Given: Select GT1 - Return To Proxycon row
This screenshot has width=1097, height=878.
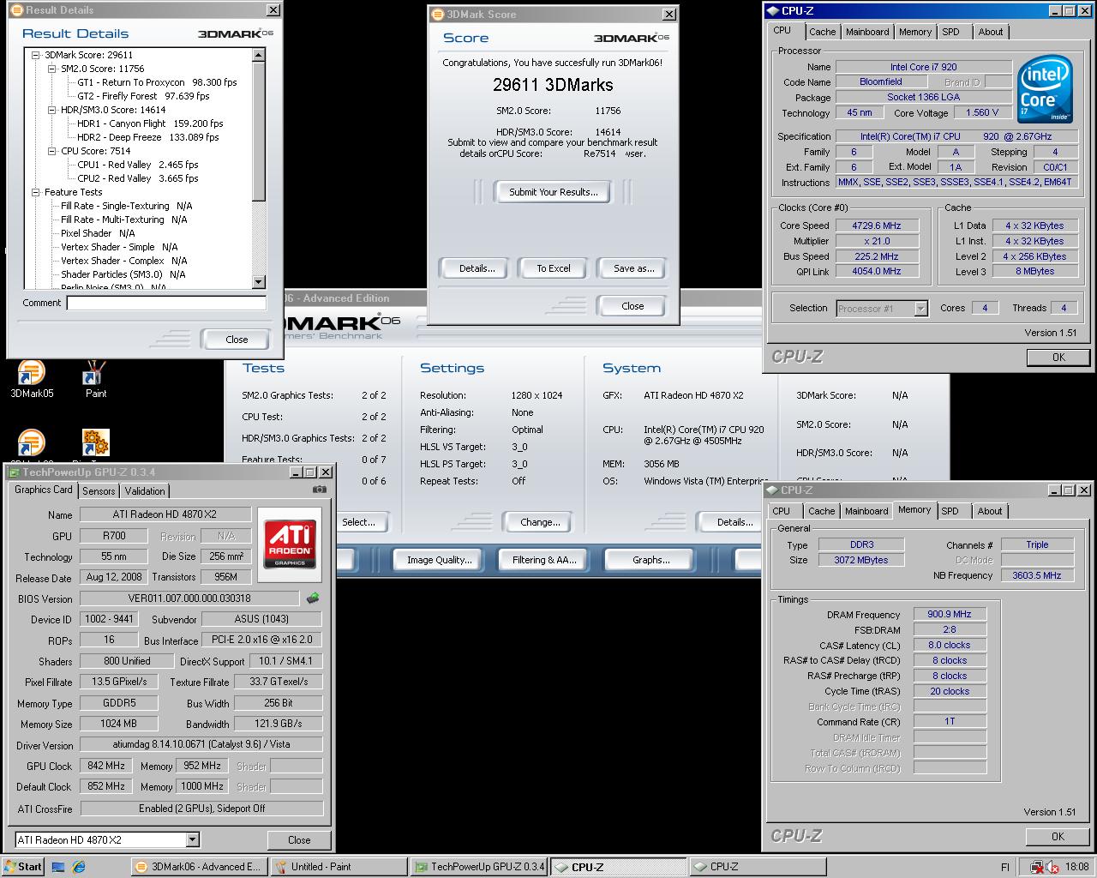Looking at the screenshot, I should [157, 82].
